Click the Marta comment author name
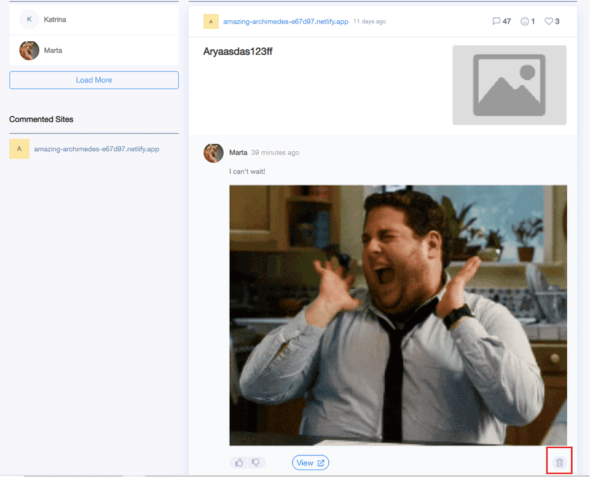This screenshot has width=590, height=477. point(238,152)
